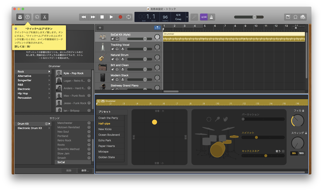Click the add track plus button
This screenshot has height=191, width=323.
tap(100, 28)
